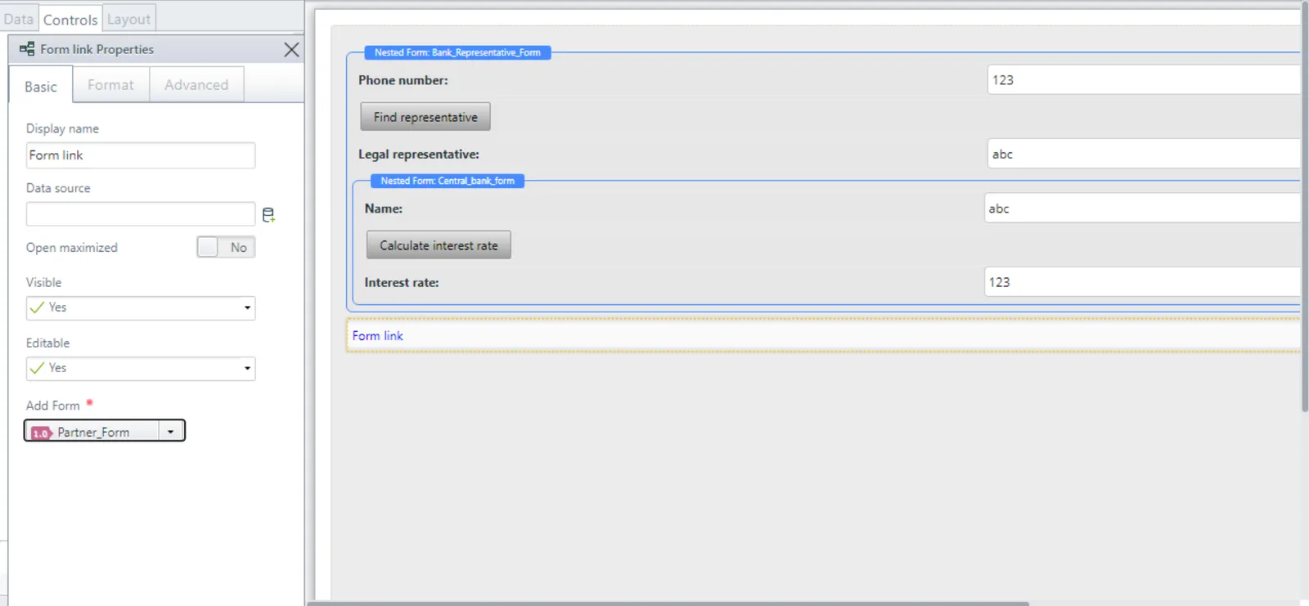Click the Partner_Form version 1.0 badge icon
1309x606 pixels.
42,432
